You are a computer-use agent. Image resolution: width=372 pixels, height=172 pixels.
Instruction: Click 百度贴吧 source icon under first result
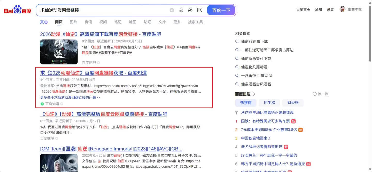tap(98, 63)
